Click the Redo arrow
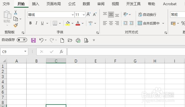This screenshot has width=185, height=107. [x=52, y=40]
